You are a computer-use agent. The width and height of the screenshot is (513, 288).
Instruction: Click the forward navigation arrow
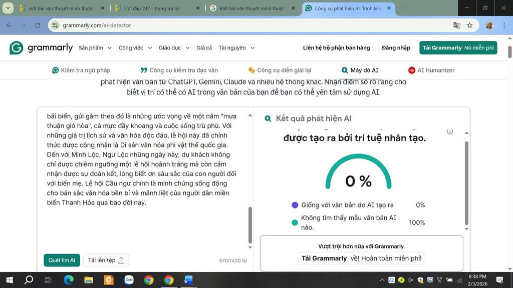click(23, 25)
